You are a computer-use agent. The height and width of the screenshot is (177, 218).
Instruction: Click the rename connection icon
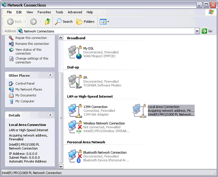click(x=11, y=44)
